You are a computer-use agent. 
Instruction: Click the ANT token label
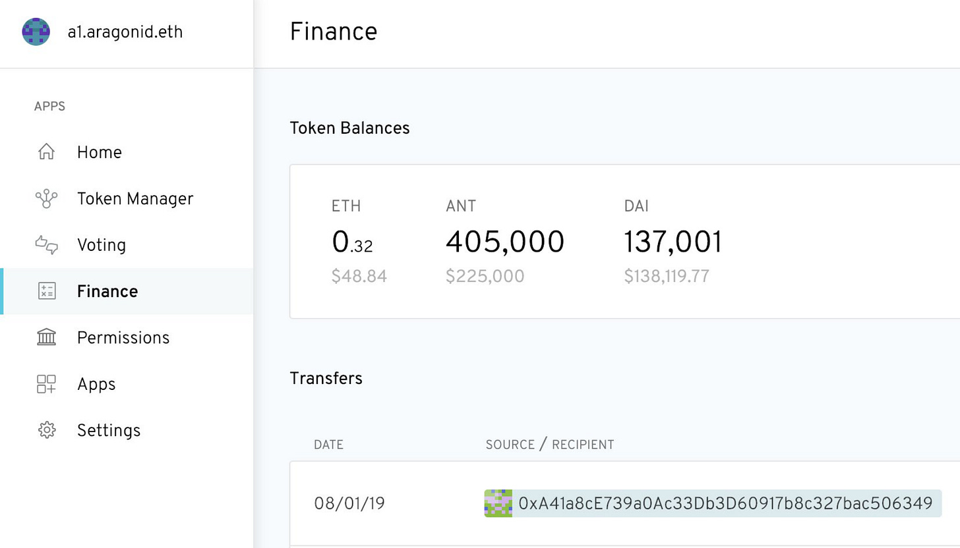click(x=461, y=206)
